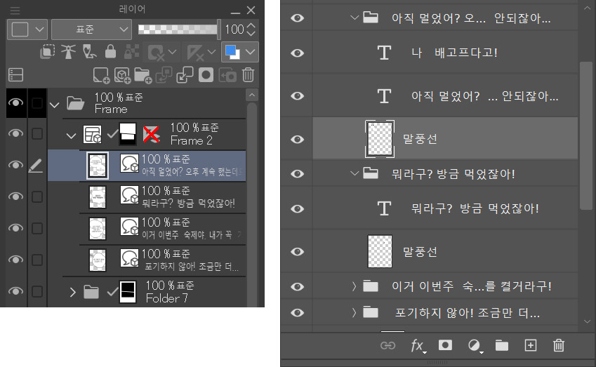Lock layer using padlock icon
This screenshot has width=596, height=367.
110,52
